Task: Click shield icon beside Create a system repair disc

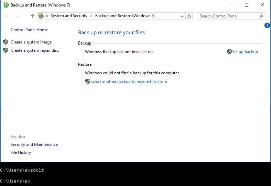Action: (x=6, y=50)
